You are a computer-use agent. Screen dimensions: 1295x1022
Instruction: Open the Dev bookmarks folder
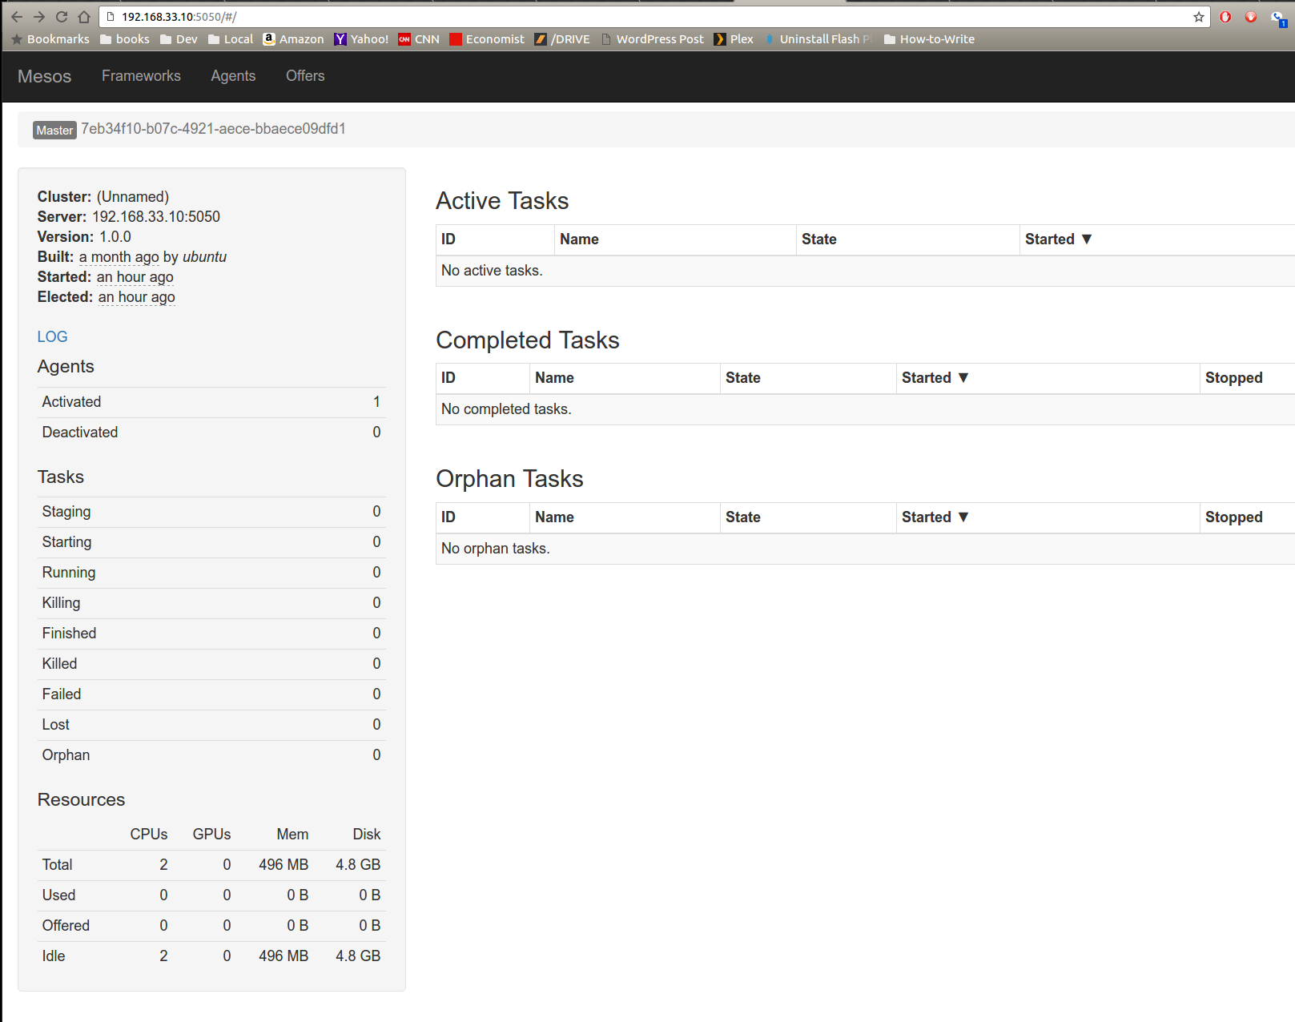[179, 39]
